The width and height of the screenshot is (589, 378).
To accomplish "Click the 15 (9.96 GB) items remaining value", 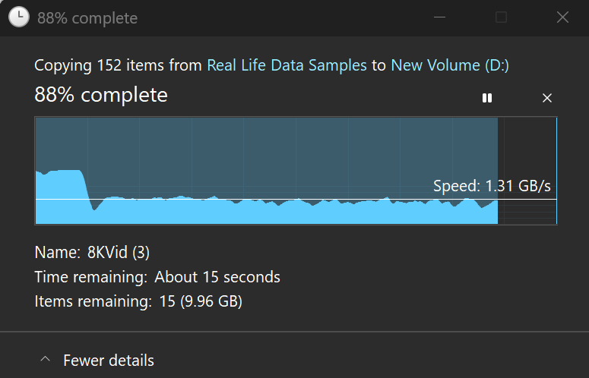I will [x=201, y=302].
